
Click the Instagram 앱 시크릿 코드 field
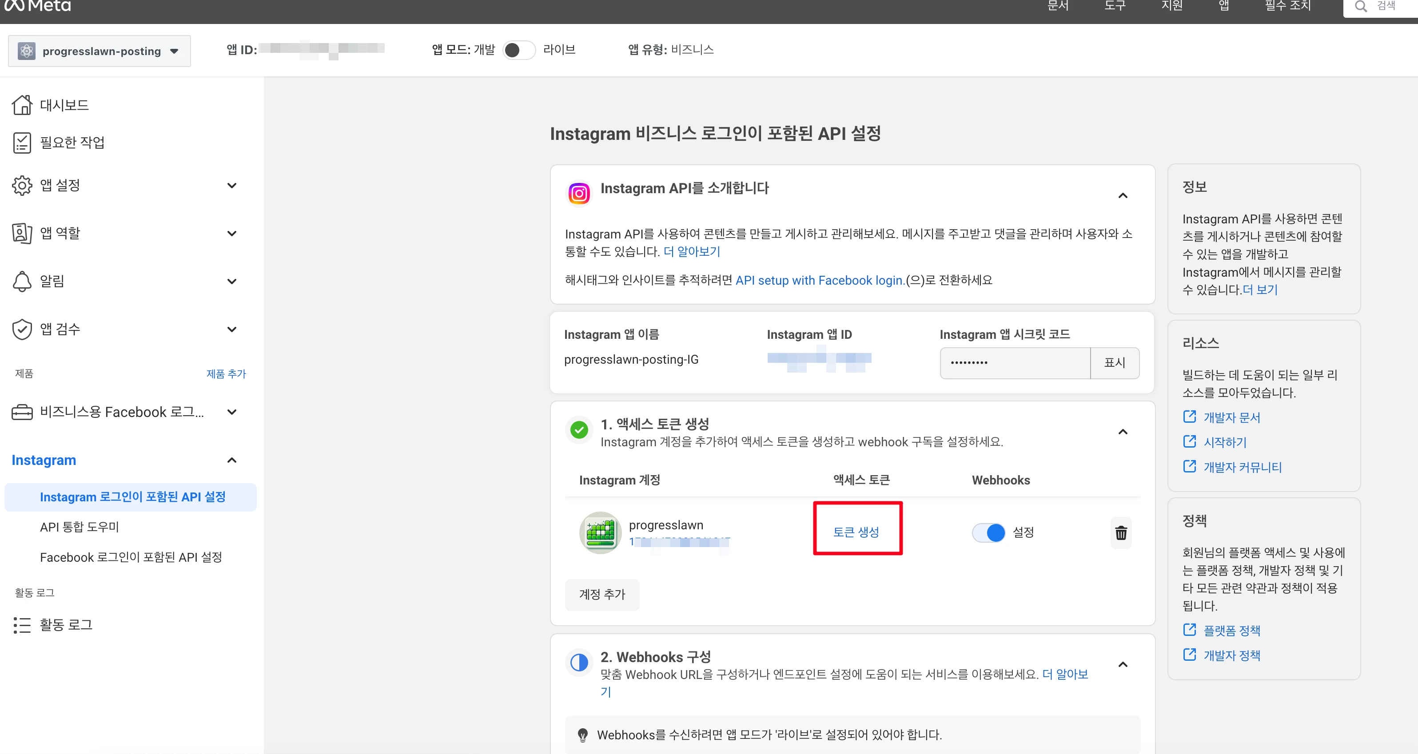point(1015,363)
